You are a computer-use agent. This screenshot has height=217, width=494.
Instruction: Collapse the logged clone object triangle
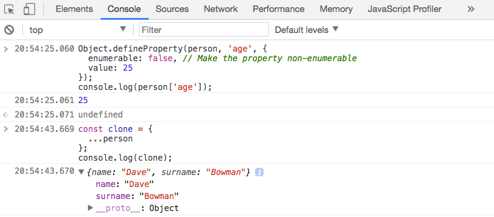pyautogui.click(x=81, y=172)
